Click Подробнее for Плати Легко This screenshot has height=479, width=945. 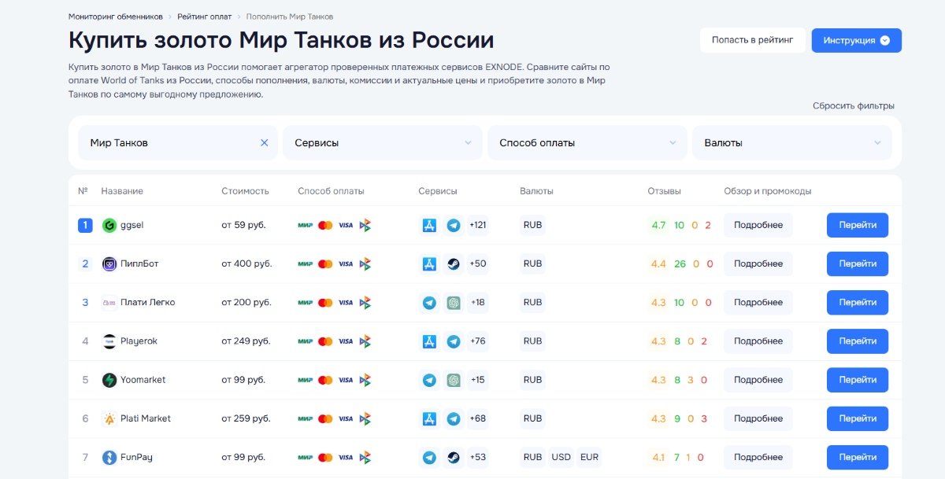758,302
